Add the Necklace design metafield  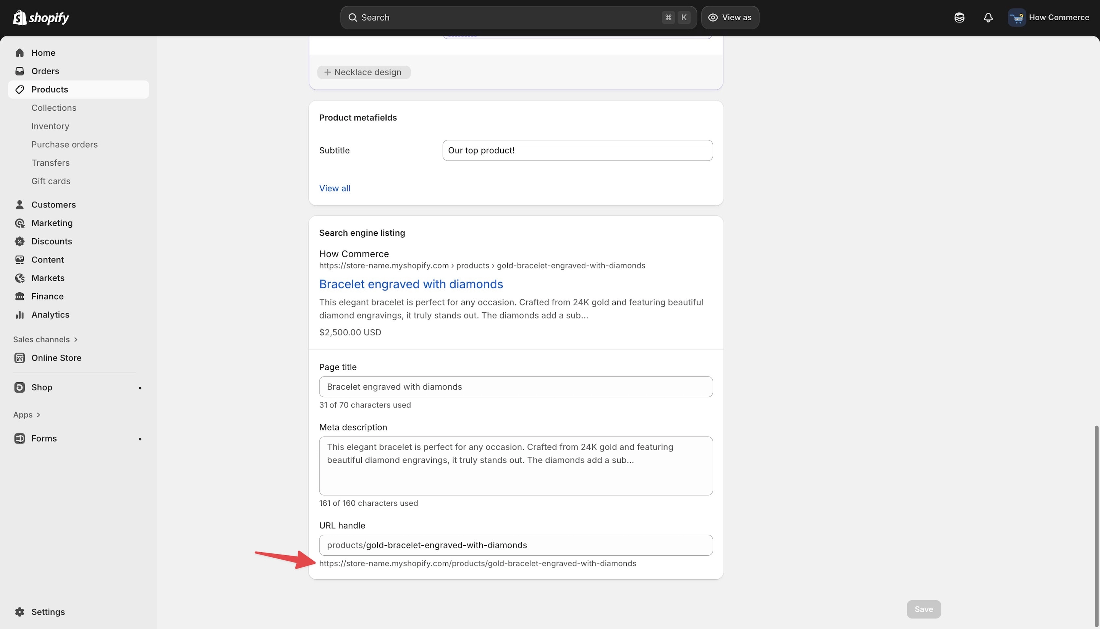(364, 72)
